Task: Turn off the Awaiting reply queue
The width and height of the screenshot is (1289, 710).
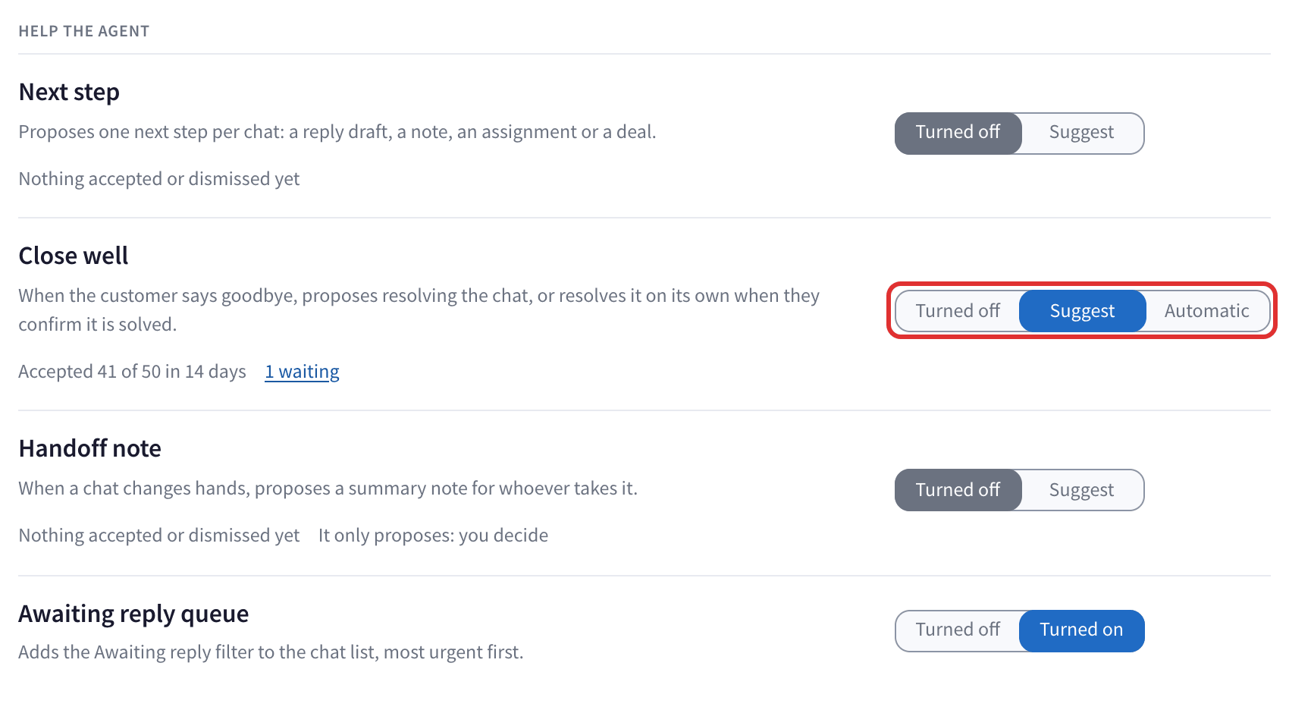Action: point(958,630)
